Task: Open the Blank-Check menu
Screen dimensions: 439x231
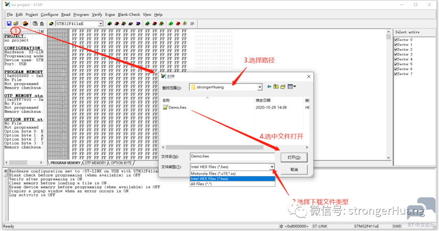Action: point(130,15)
